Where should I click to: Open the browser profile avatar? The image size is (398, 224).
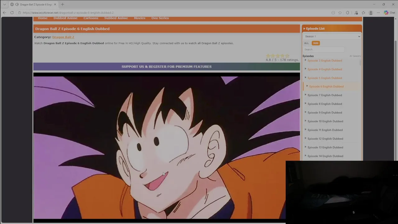(371, 13)
